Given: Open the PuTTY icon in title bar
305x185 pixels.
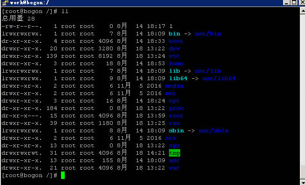Looking at the screenshot, I should tap(5, 2).
